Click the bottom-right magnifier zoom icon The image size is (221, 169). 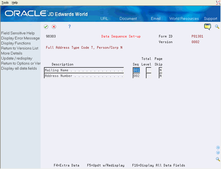click(x=218, y=159)
